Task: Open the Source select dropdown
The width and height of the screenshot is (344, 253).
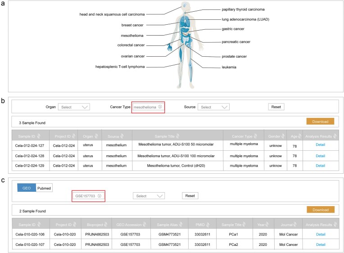Action: coord(213,107)
